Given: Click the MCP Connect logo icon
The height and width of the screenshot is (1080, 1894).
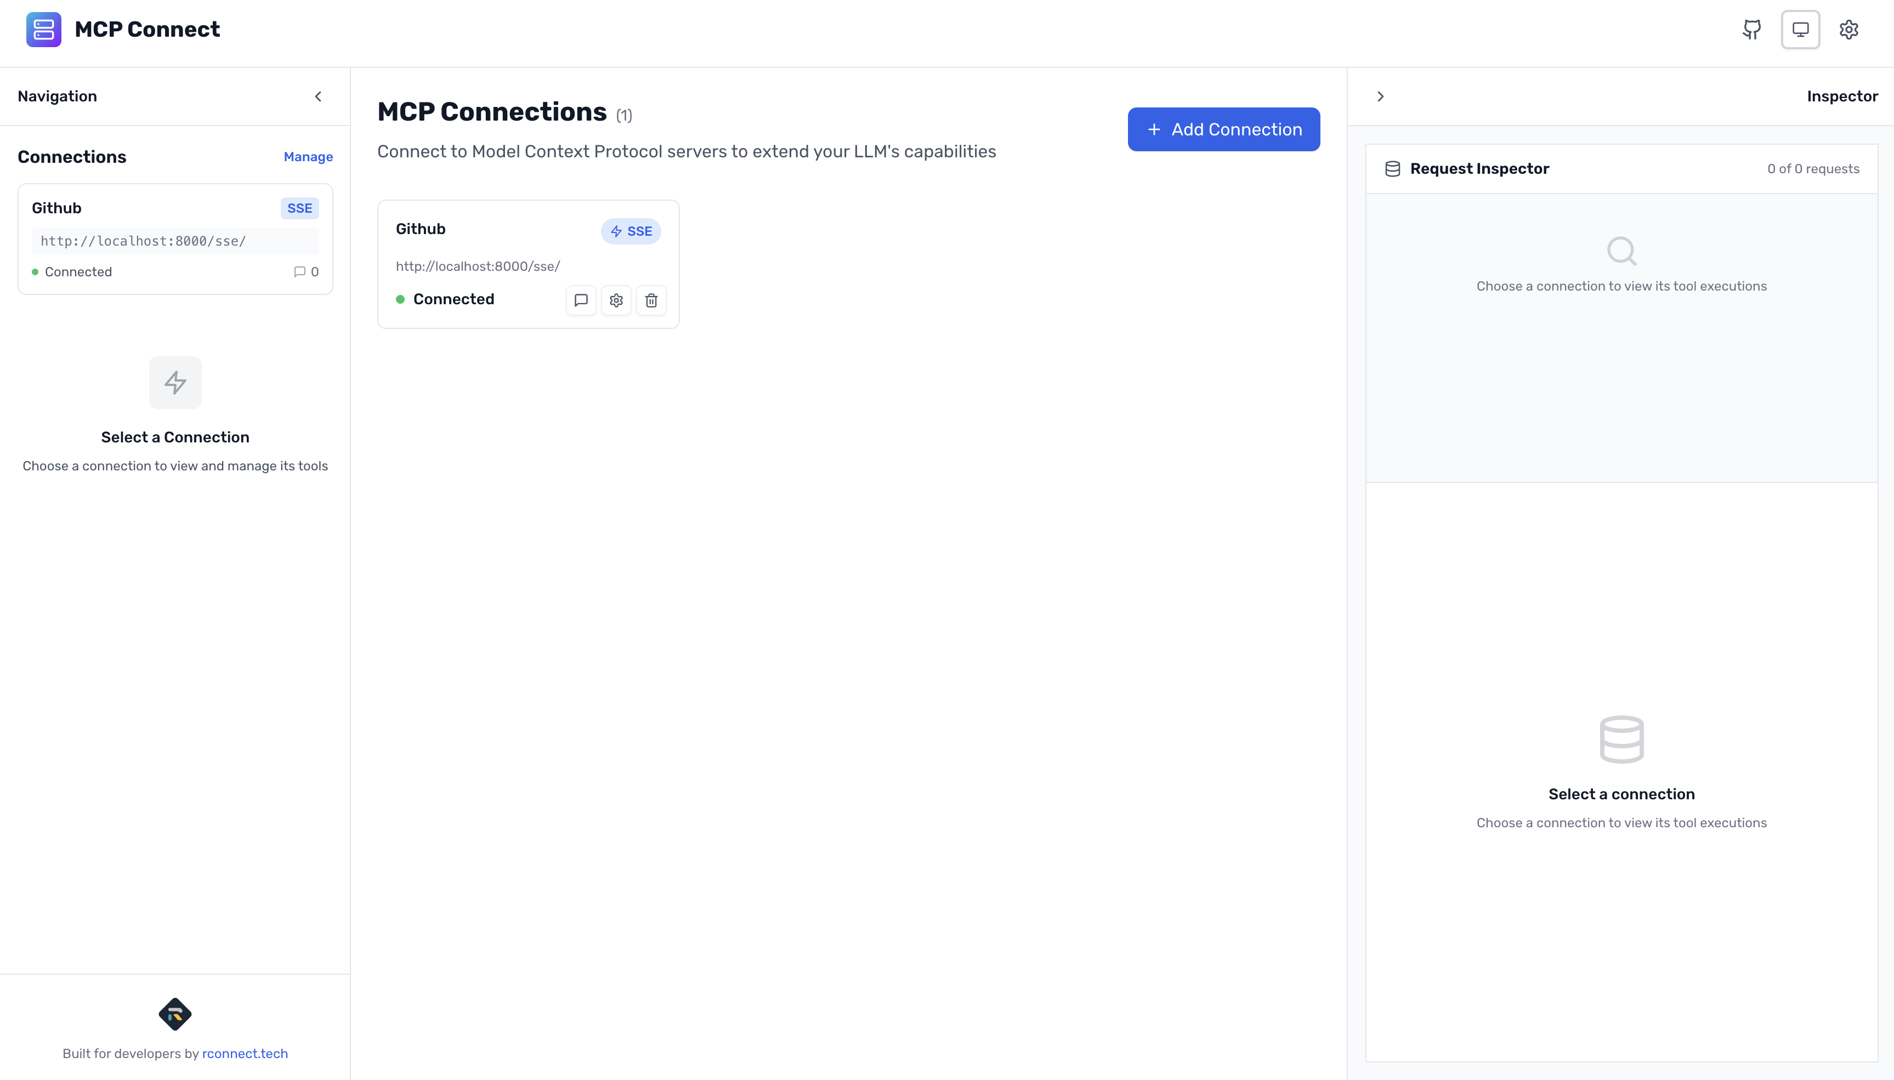Looking at the screenshot, I should [x=43, y=29].
